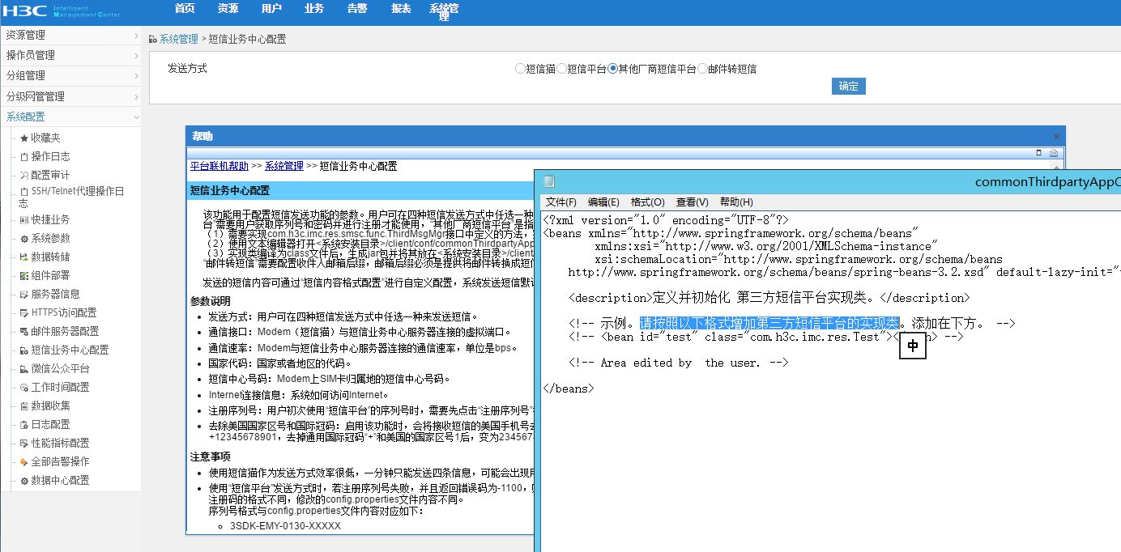
Task: Click the breadcrumb icon before 系统管理
Action: [x=153, y=39]
